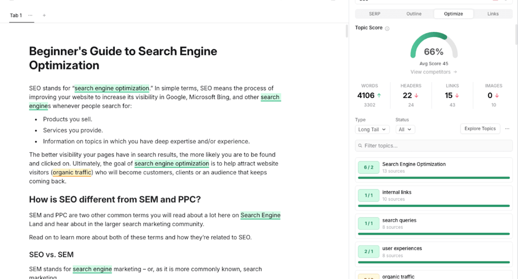This screenshot has width=518, height=279.
Task: Click the highlighted organic traffic phrase in document
Action: [x=72, y=173]
